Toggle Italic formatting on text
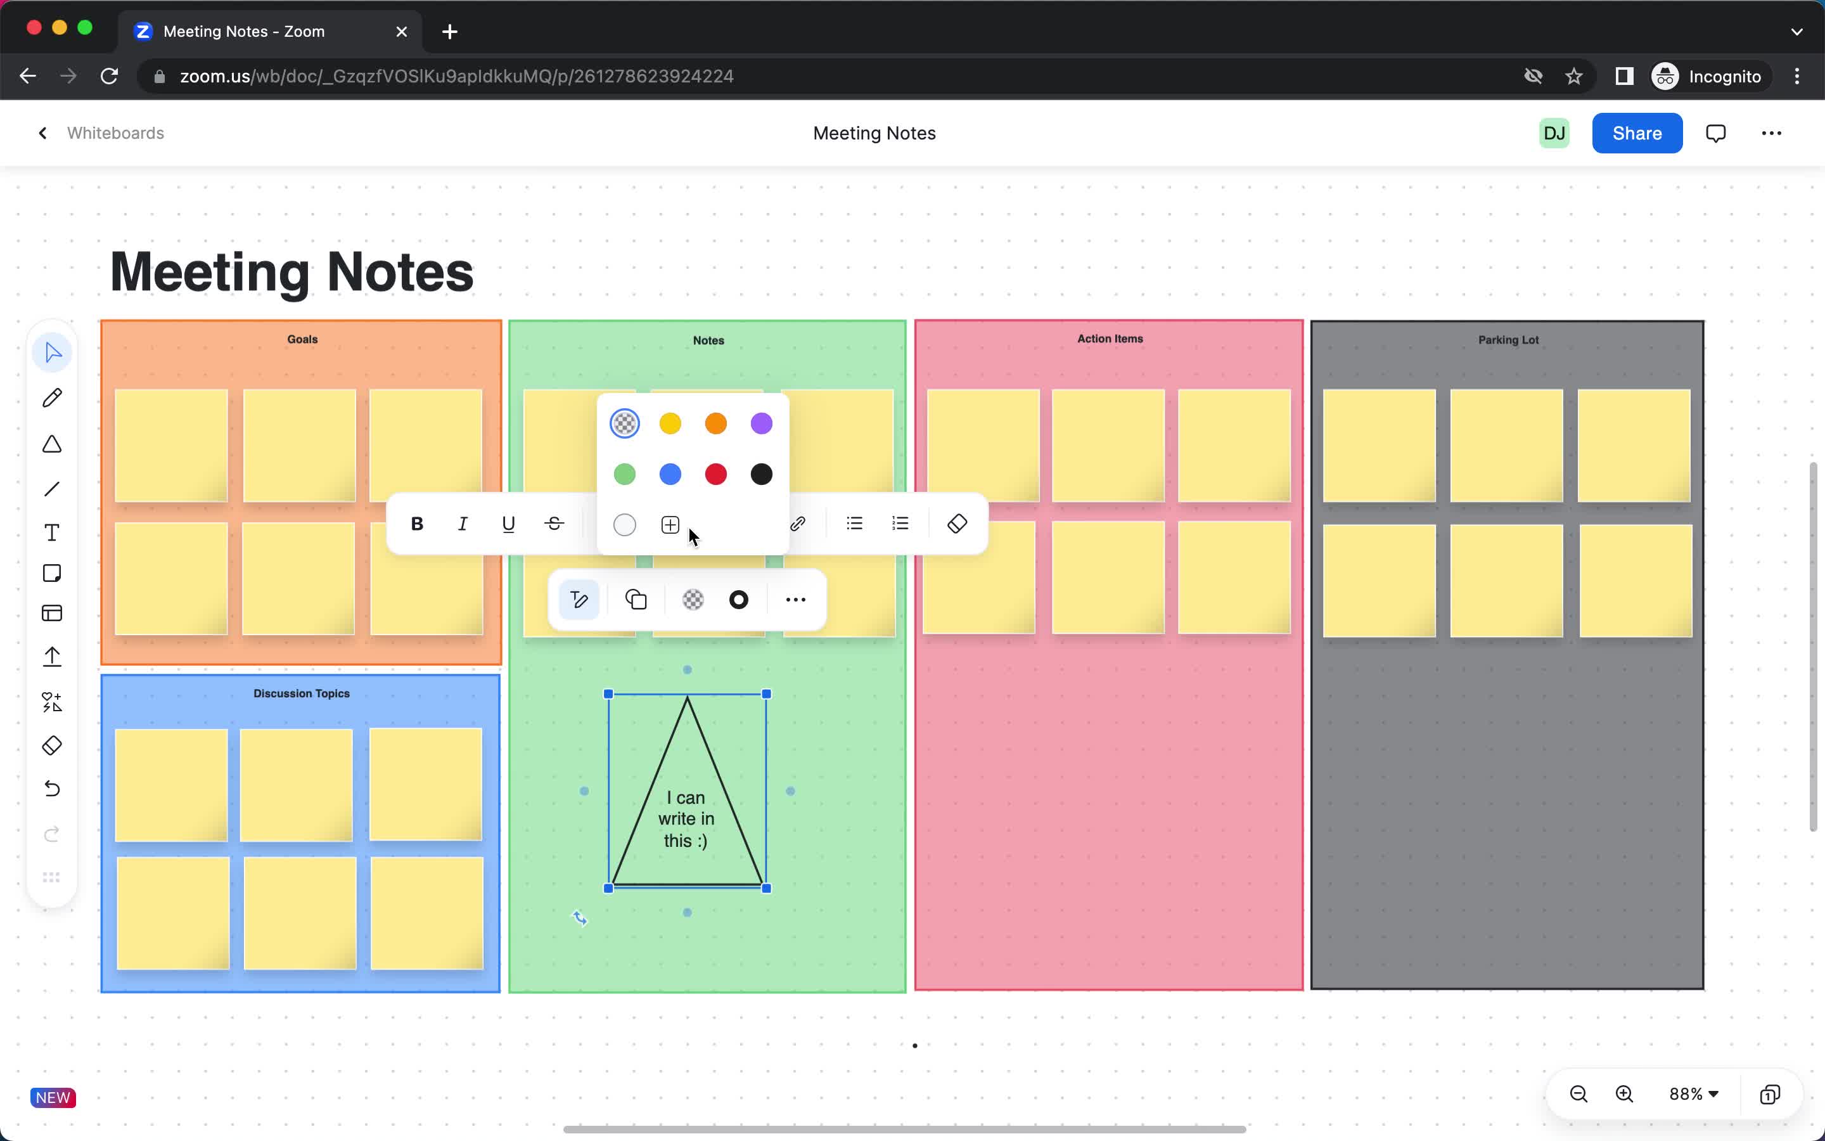 coord(463,523)
